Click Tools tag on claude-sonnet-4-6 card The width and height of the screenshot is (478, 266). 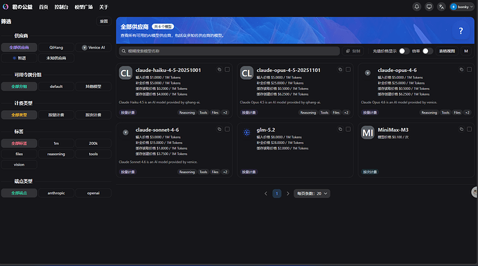pyautogui.click(x=204, y=172)
